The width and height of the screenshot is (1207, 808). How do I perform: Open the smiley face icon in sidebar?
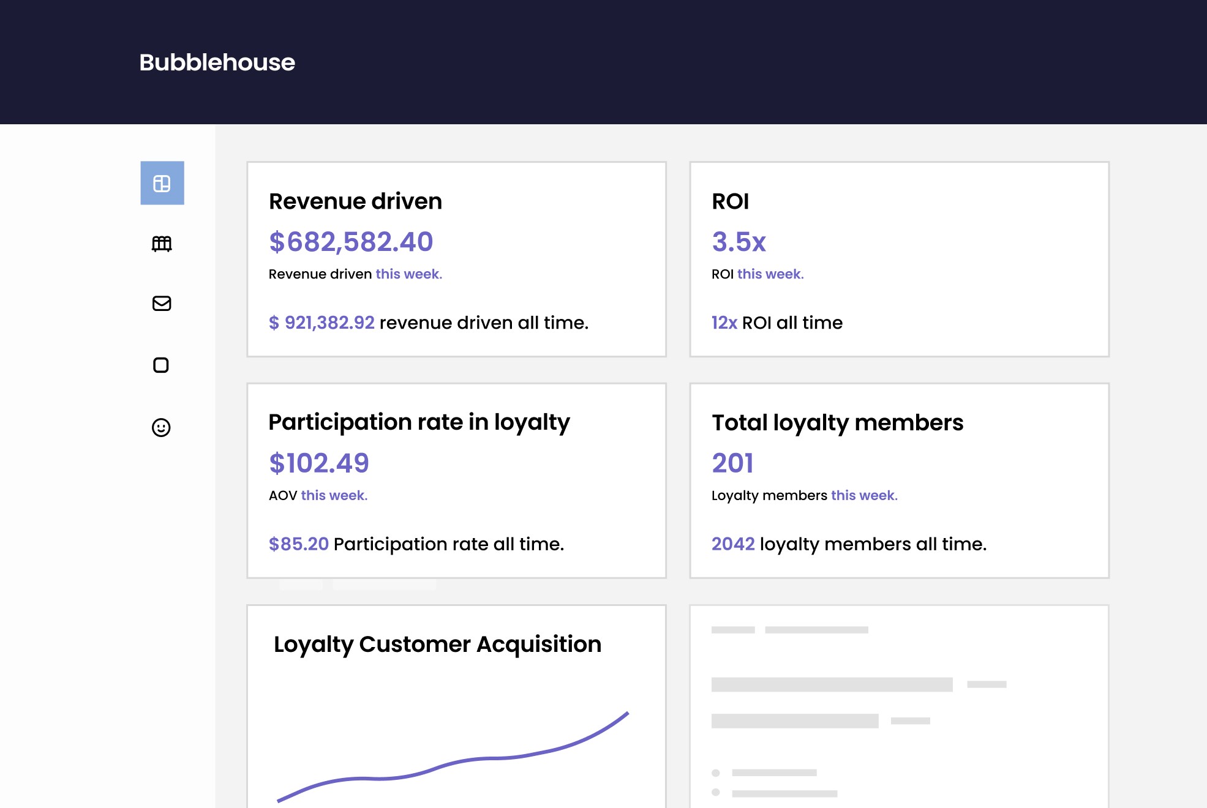161,427
